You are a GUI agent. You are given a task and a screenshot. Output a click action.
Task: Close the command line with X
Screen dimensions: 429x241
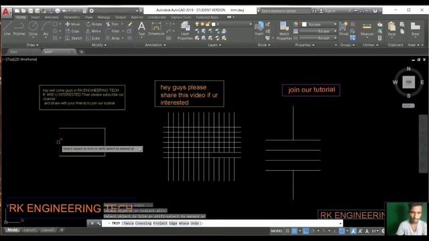click(x=93, y=223)
